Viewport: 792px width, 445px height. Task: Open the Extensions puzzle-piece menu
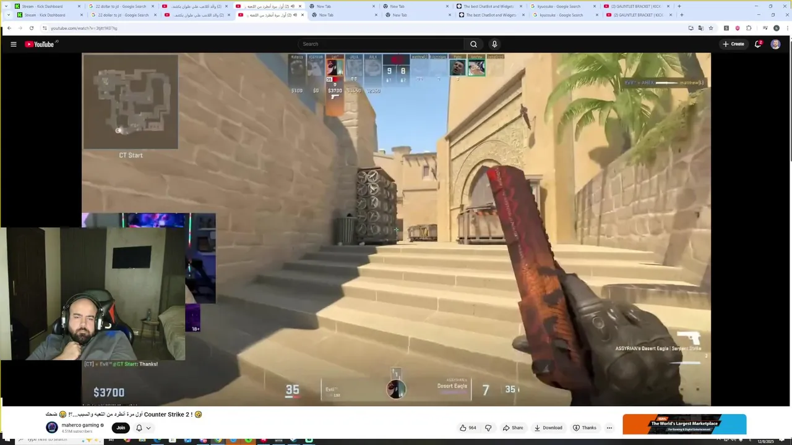(749, 28)
